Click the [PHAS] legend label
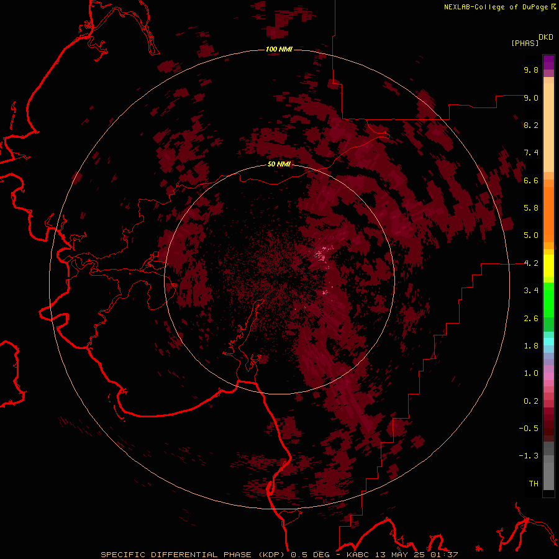 pyautogui.click(x=525, y=43)
